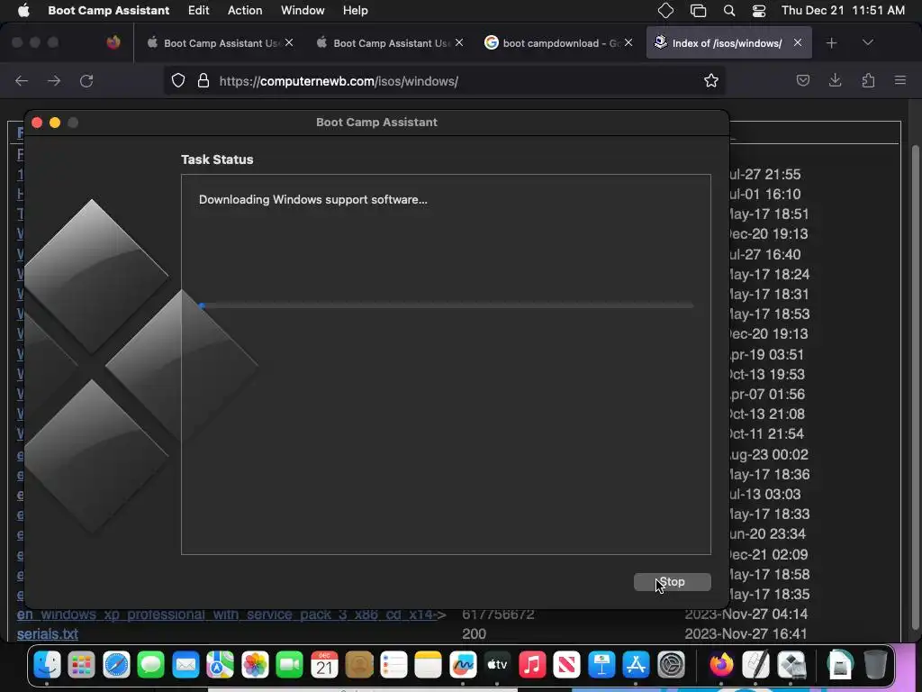Open Keynote from the Dock

click(x=601, y=666)
